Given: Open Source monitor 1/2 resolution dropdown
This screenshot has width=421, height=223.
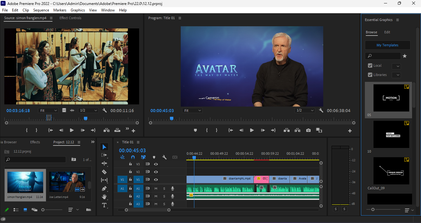Looking at the screenshot, I should 88,110.
